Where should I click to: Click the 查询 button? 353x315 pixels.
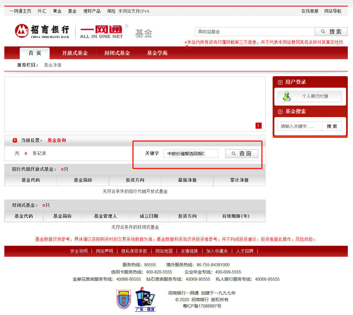pos(242,153)
